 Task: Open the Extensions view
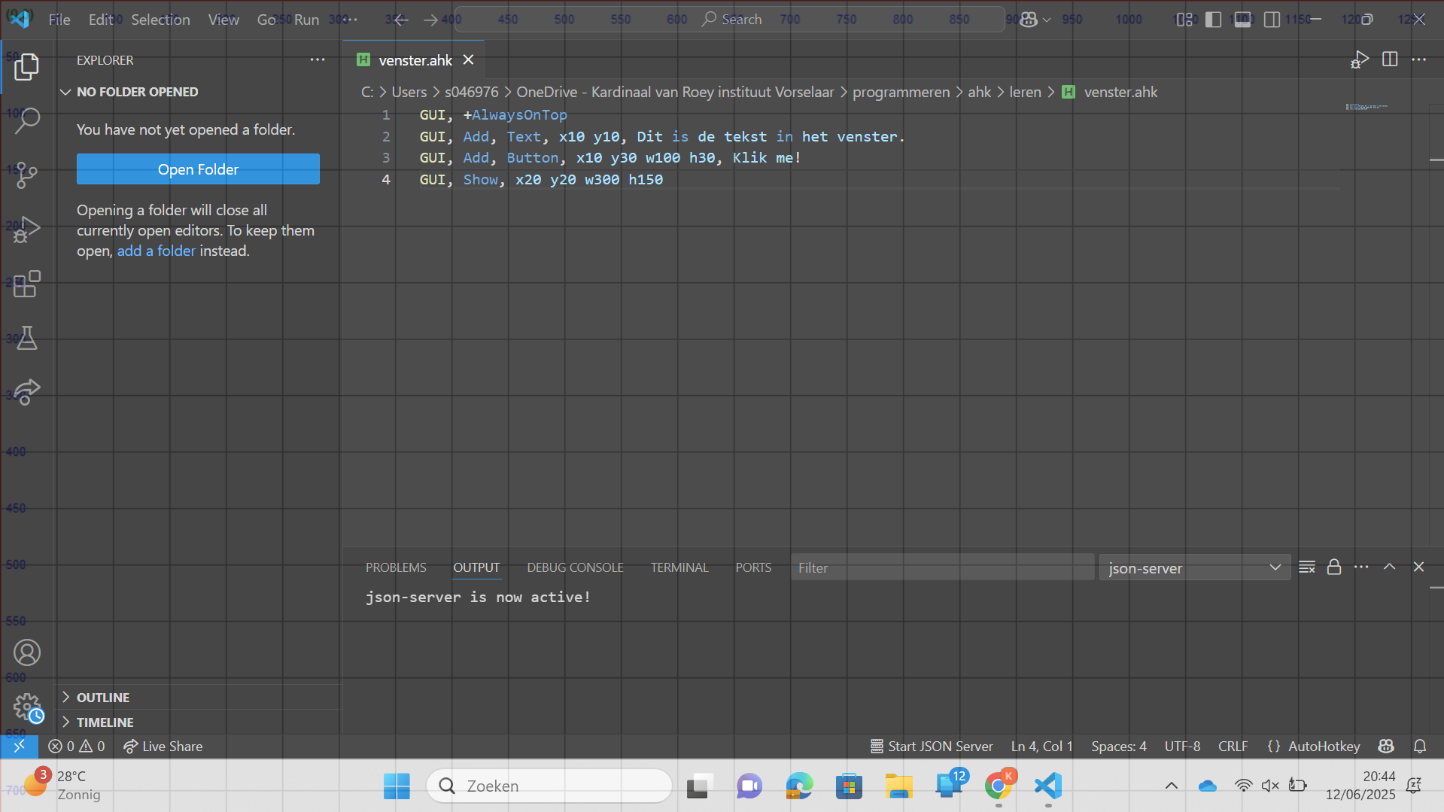[x=27, y=284]
